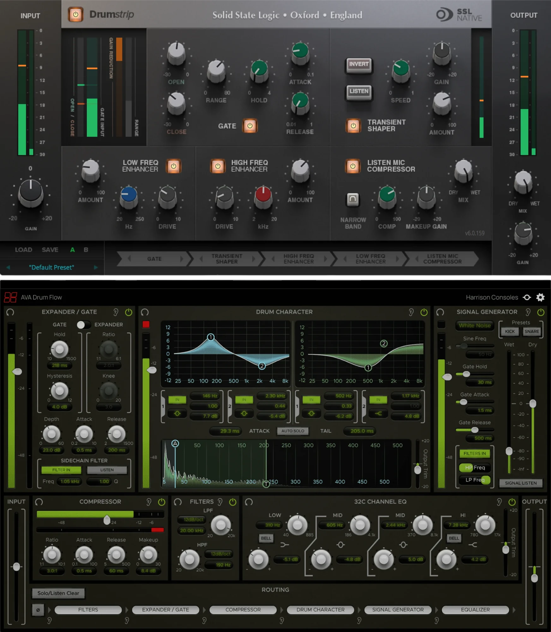Enable the Narrow Band button icon
Viewport: 551px width, 632px height.
pos(353,199)
